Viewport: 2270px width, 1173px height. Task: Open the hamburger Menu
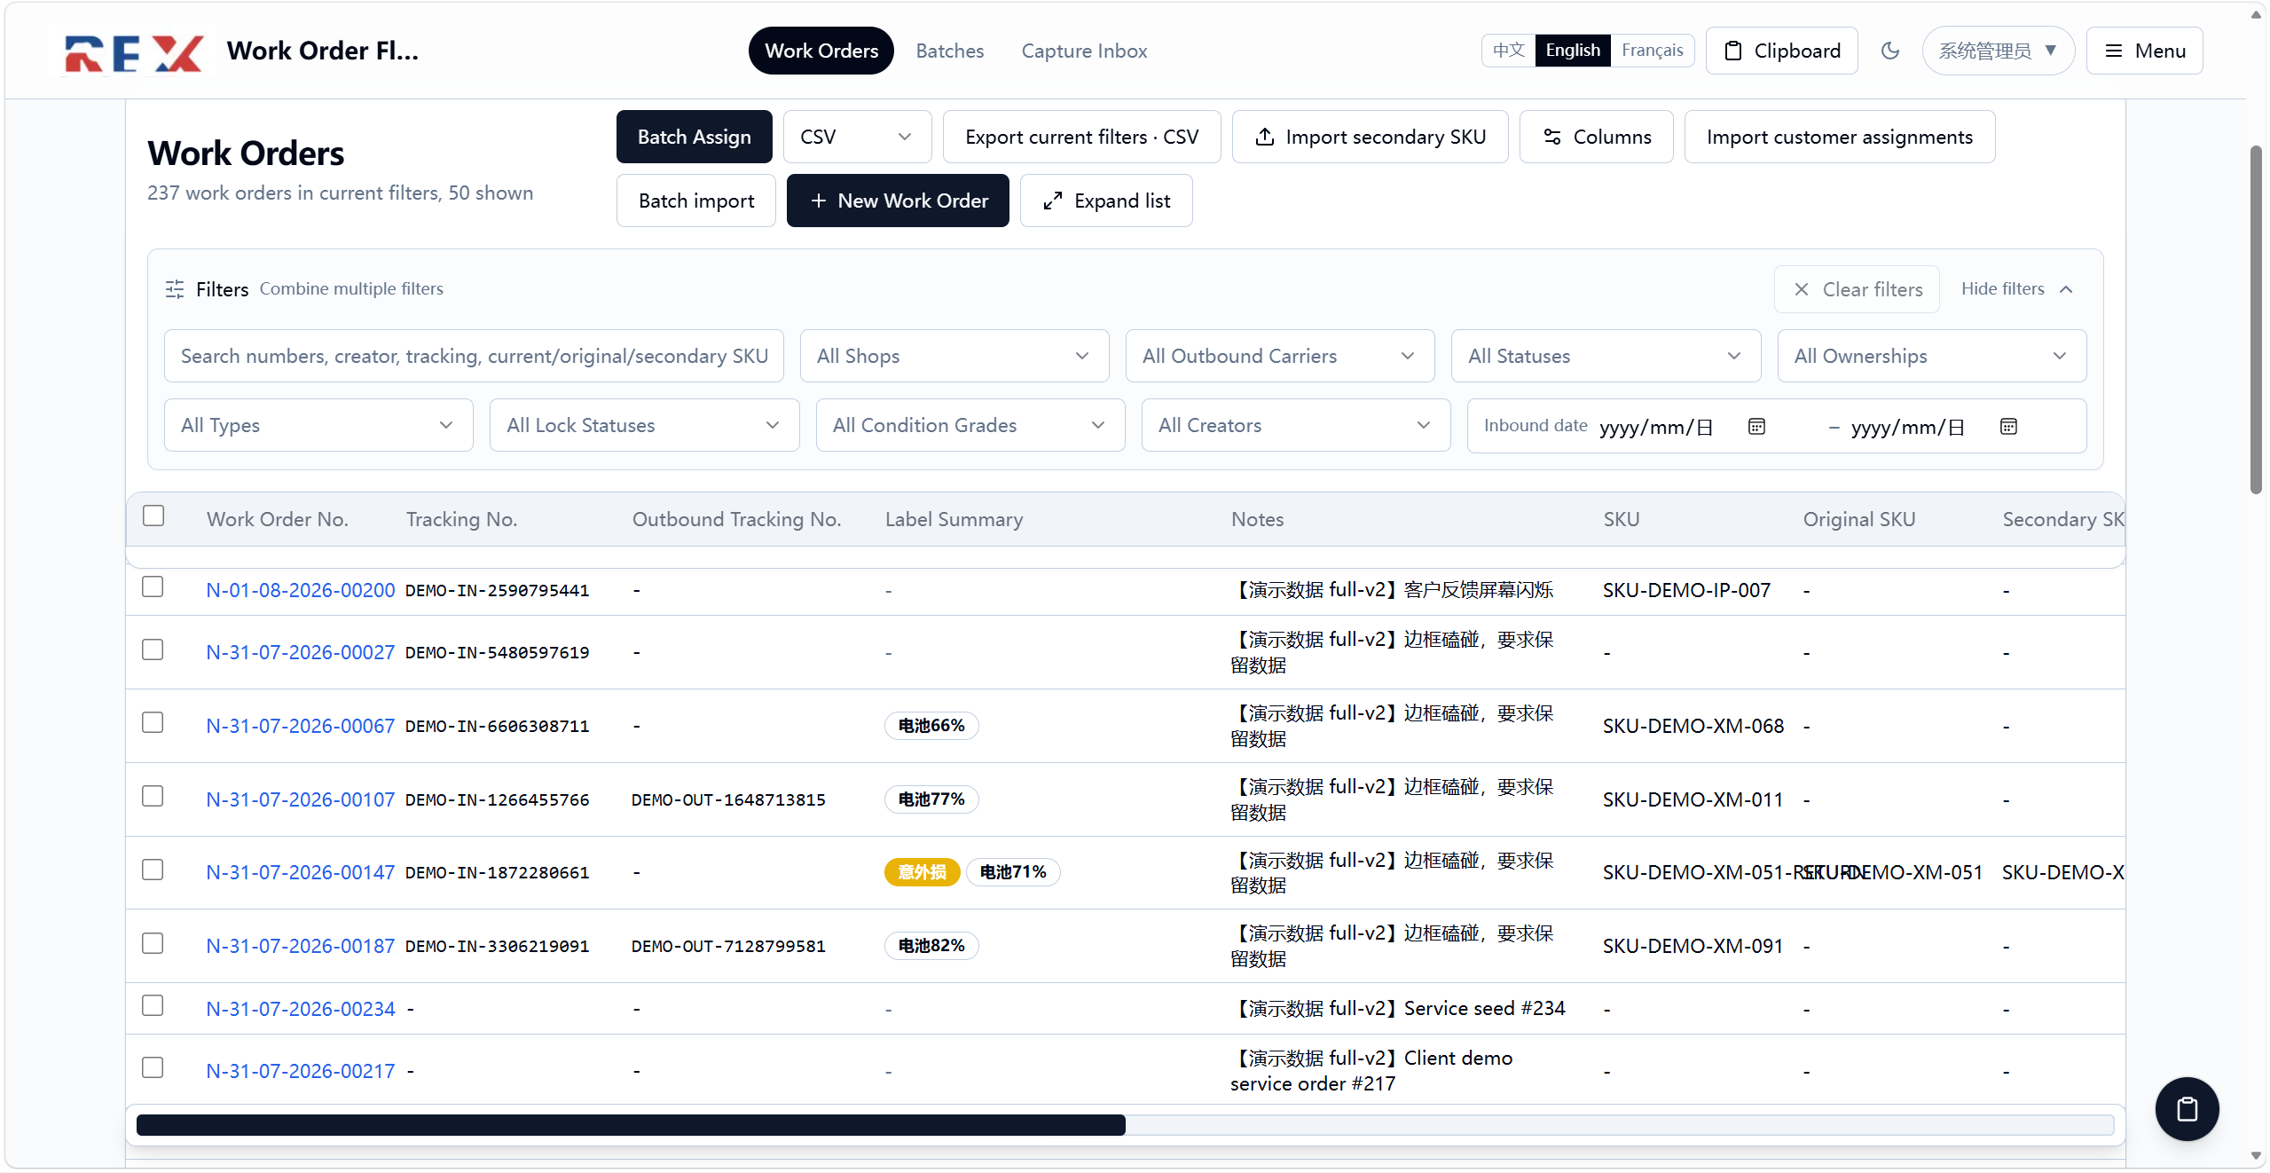pos(2144,51)
